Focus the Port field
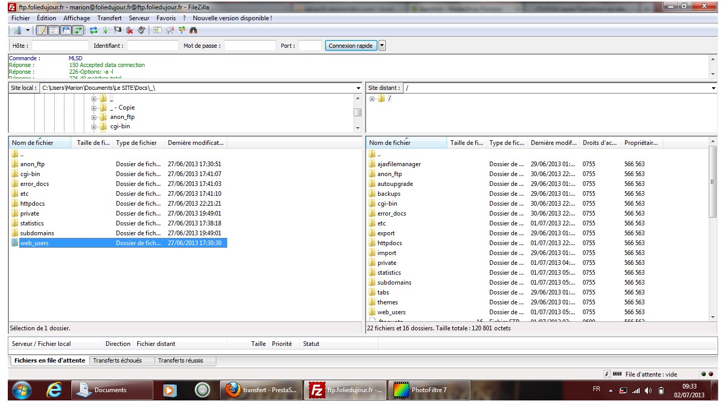 coord(310,46)
